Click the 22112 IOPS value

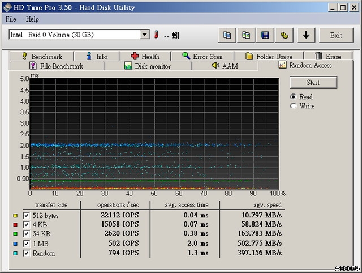pyautogui.click(x=119, y=215)
